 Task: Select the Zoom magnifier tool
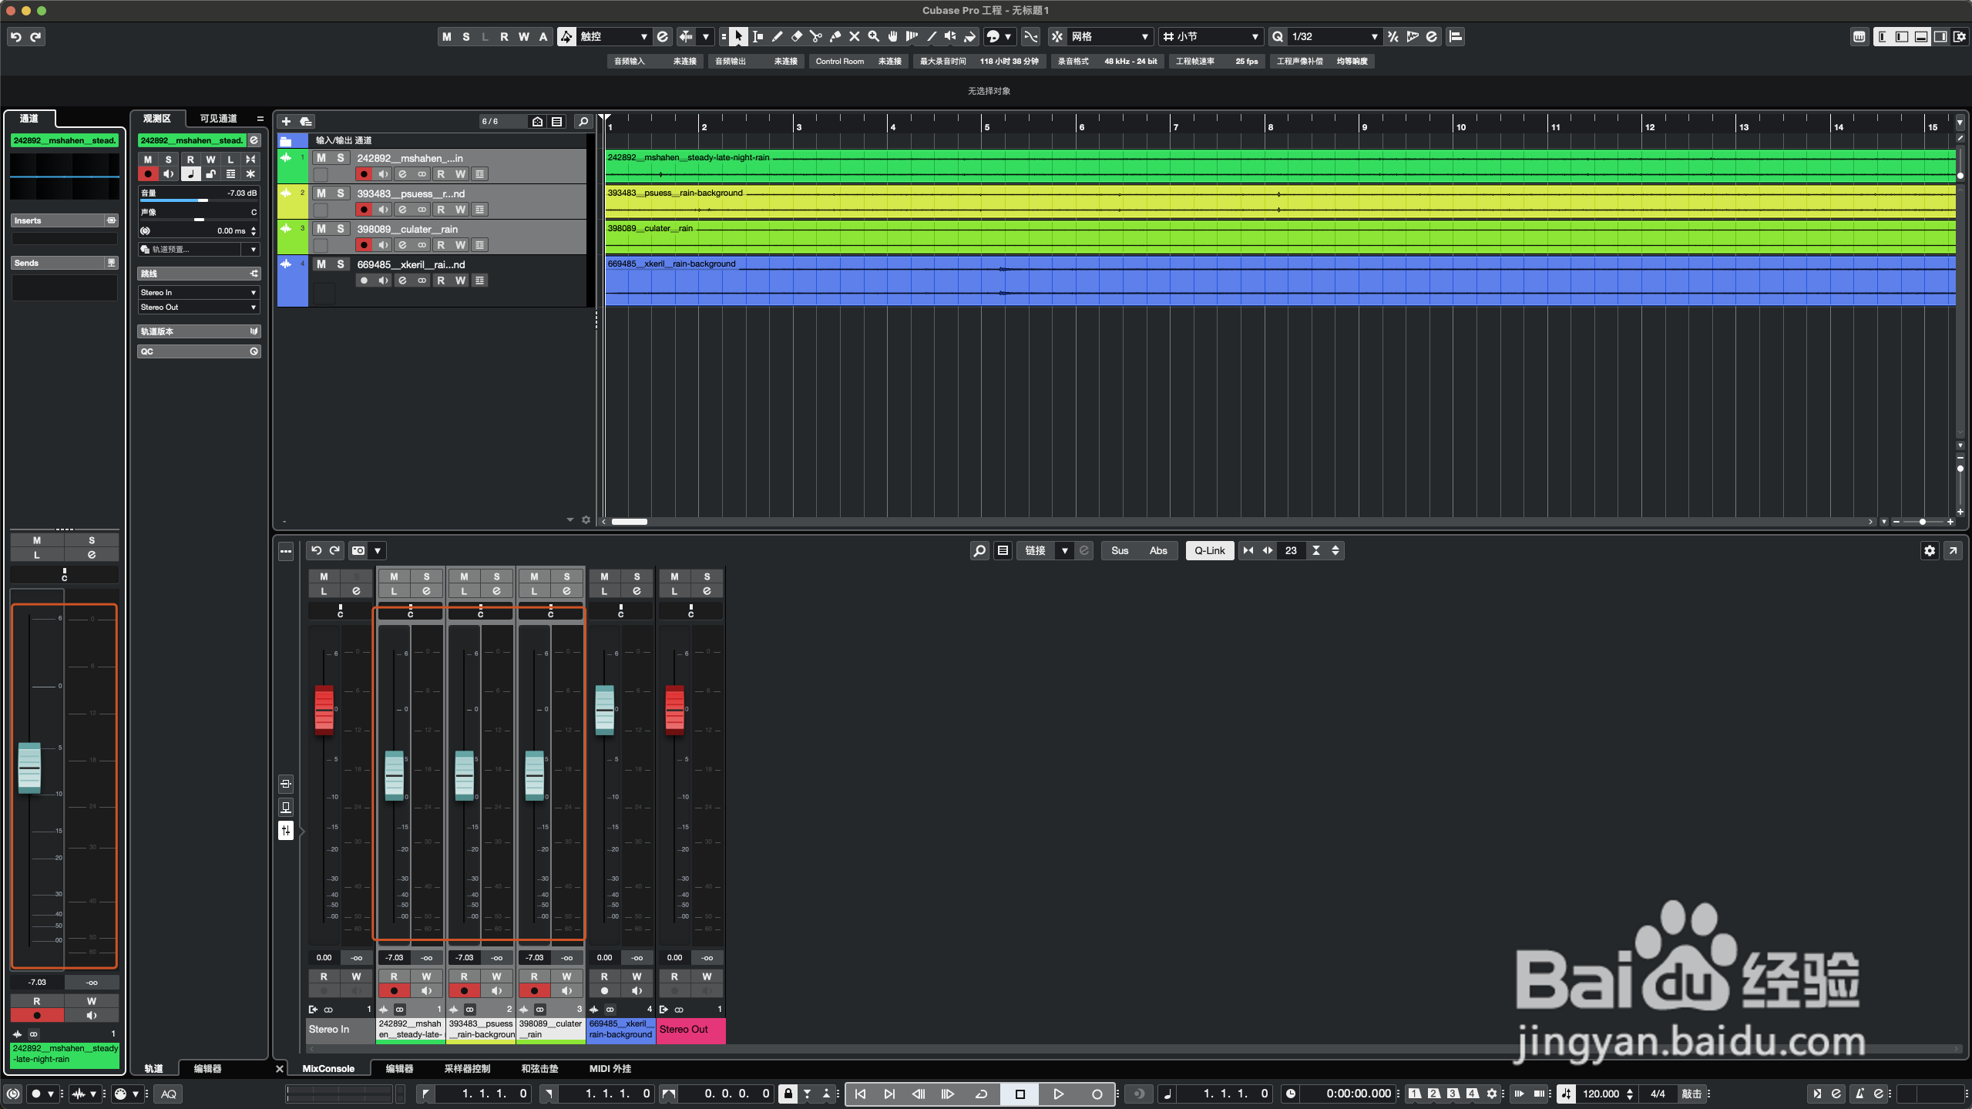(x=873, y=36)
